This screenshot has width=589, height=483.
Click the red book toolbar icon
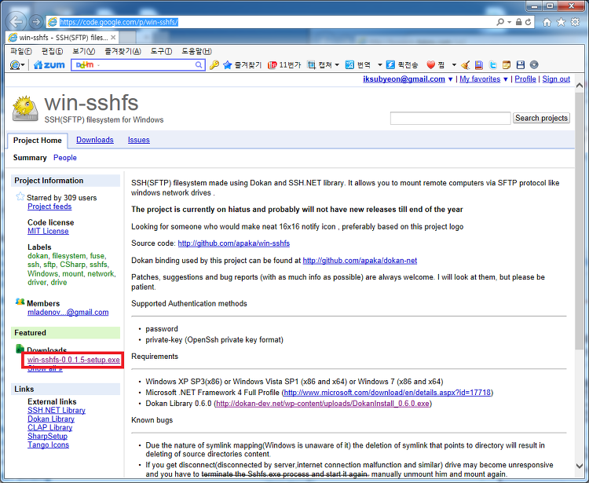(478, 65)
